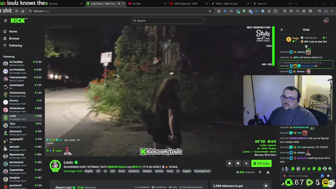
Task: Click the adventure tag
Action: tap(134, 171)
